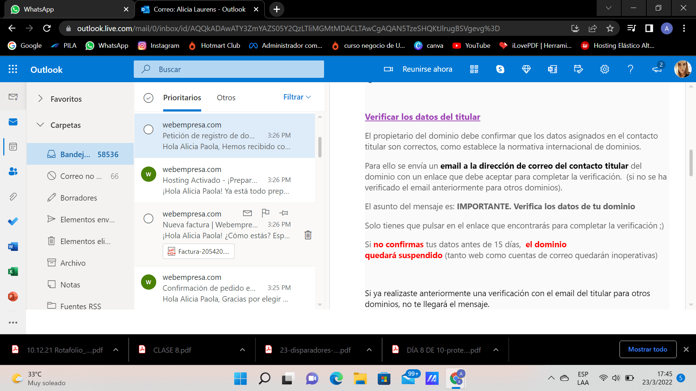Select Confirmación de pedido message via W avatar
The height and width of the screenshot is (391, 696).
pos(149,282)
